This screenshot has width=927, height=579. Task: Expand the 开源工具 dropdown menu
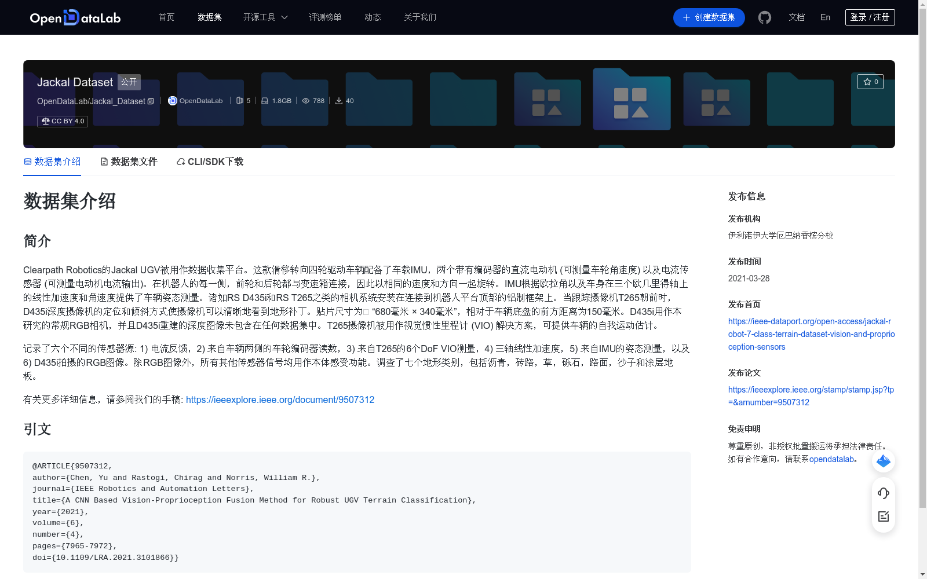coord(265,17)
